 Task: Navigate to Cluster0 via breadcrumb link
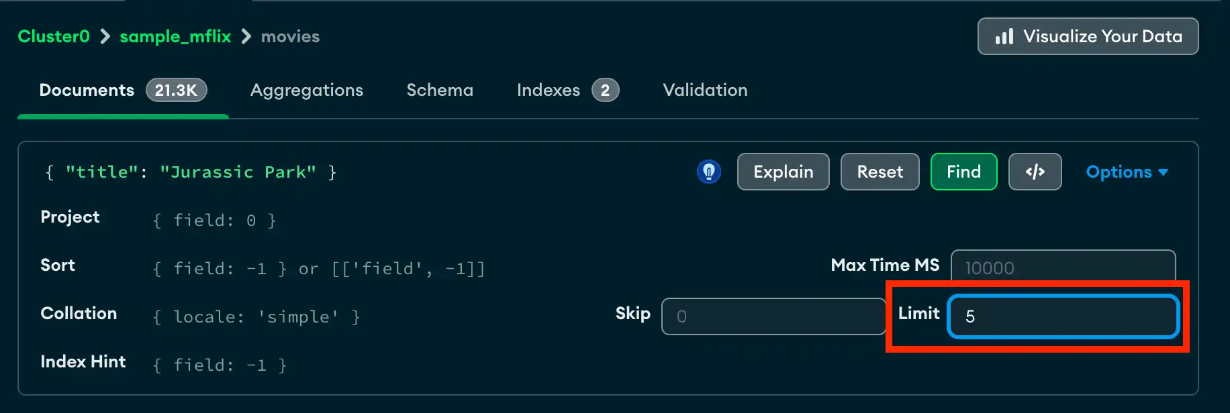point(53,37)
